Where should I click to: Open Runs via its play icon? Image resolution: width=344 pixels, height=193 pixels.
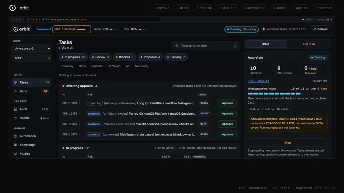tap(15, 91)
